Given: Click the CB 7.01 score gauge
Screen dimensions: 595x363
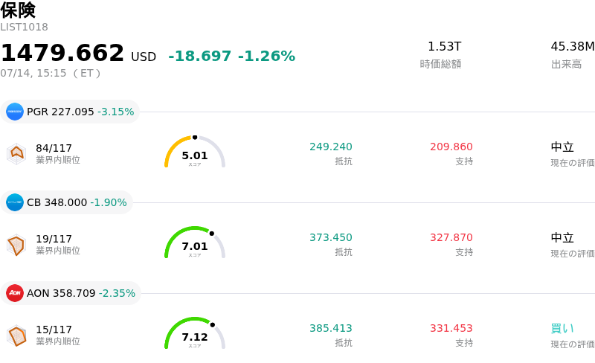Looking at the screenshot, I should (x=195, y=242).
